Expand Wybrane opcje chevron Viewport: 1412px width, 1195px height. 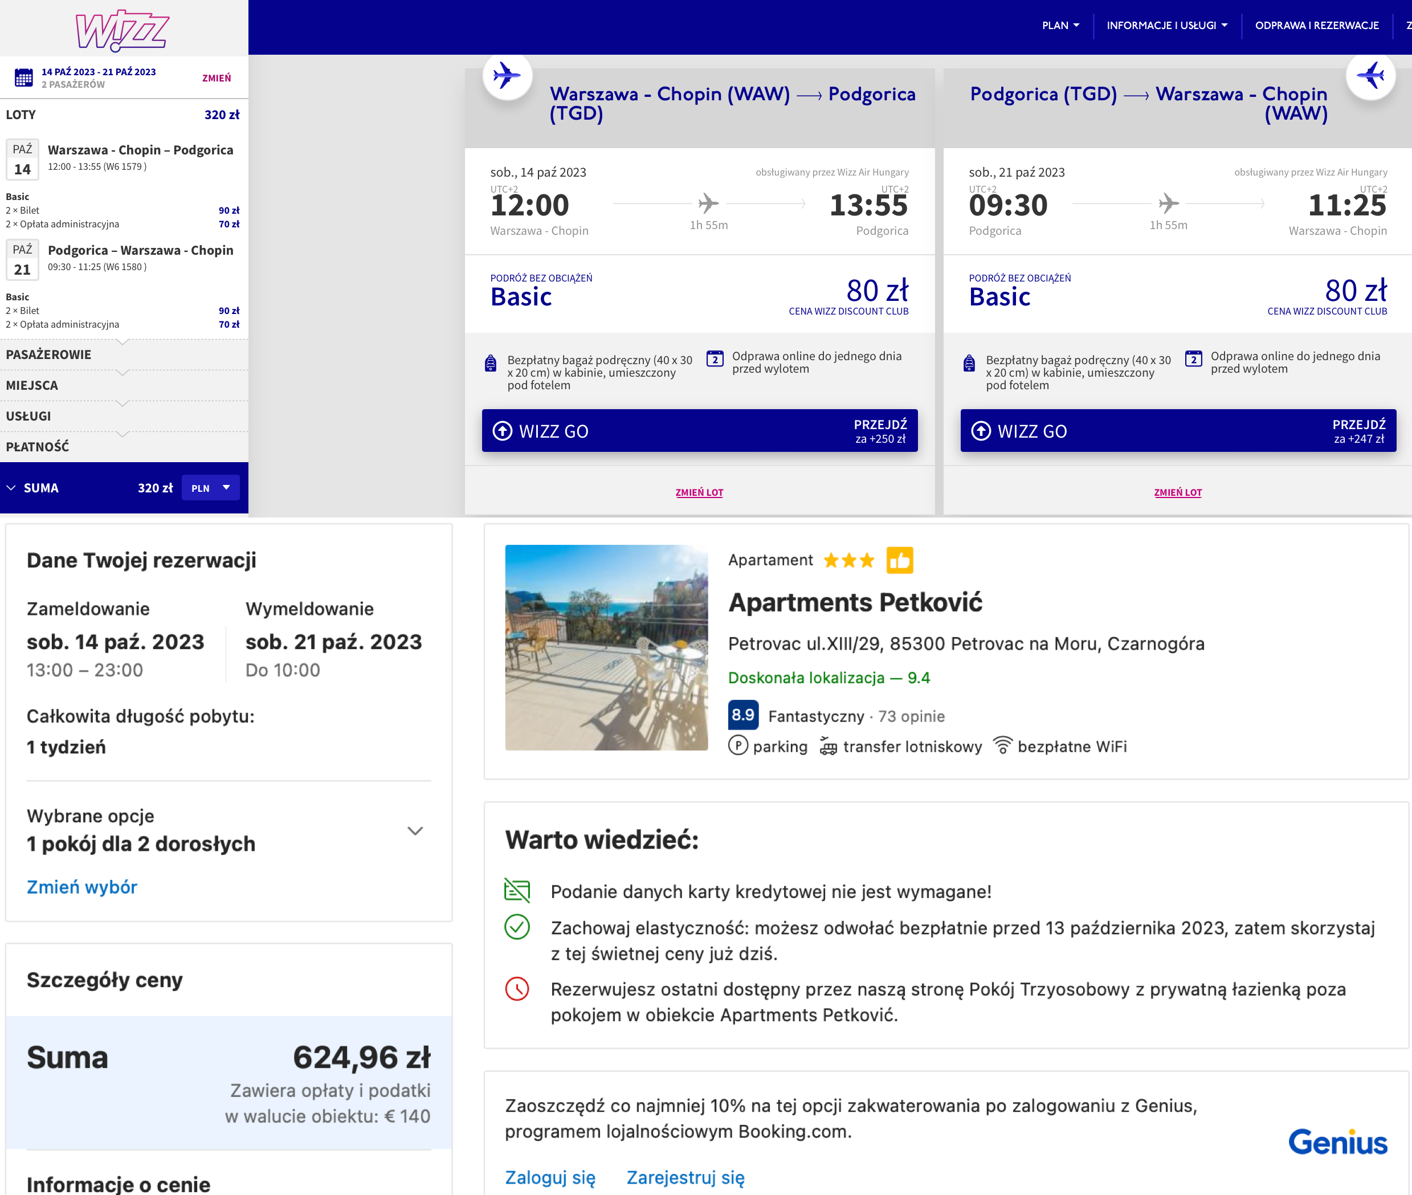[415, 830]
